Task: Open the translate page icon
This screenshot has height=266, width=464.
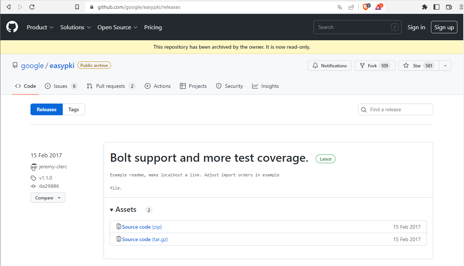Action: click(340, 7)
